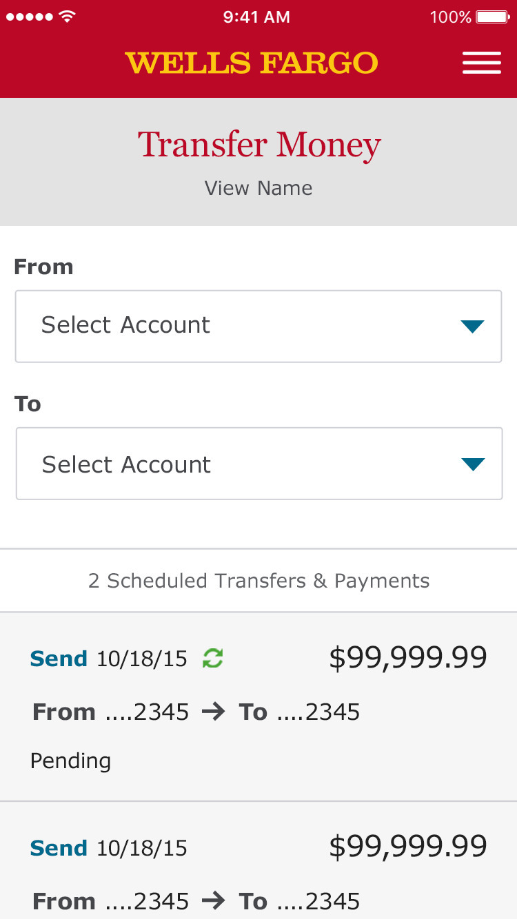The width and height of the screenshot is (517, 919).
Task: Tap the View Name subtitle
Action: point(258,188)
